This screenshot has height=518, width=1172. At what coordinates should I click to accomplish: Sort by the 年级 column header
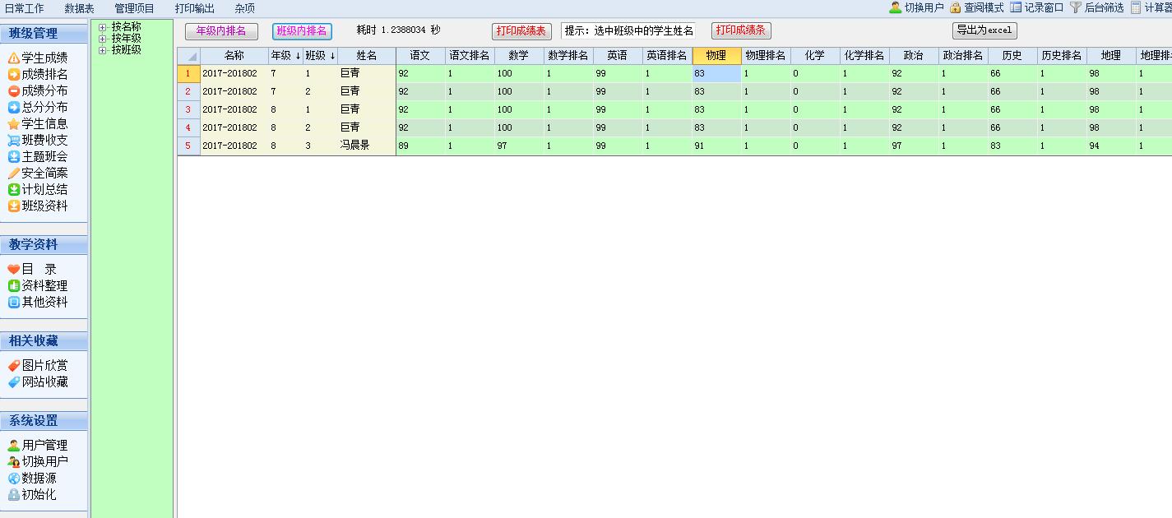[x=285, y=56]
